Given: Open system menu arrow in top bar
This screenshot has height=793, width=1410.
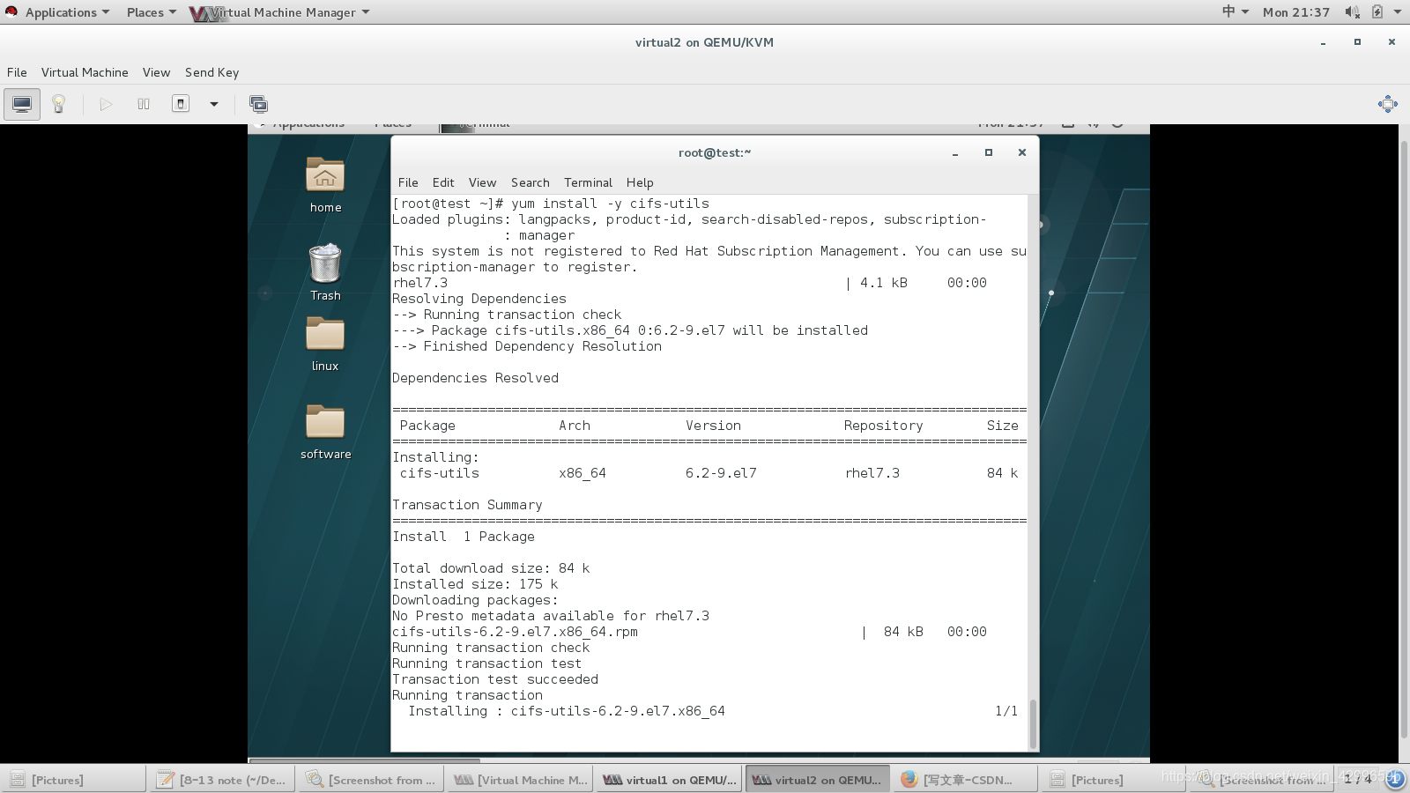Looking at the screenshot, I should tap(1398, 11).
